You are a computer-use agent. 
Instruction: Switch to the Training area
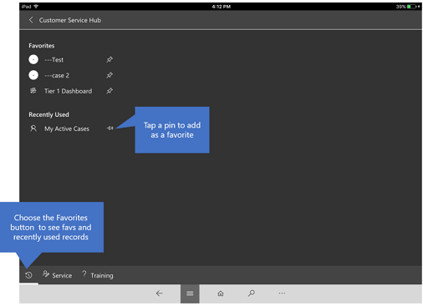tap(98, 275)
